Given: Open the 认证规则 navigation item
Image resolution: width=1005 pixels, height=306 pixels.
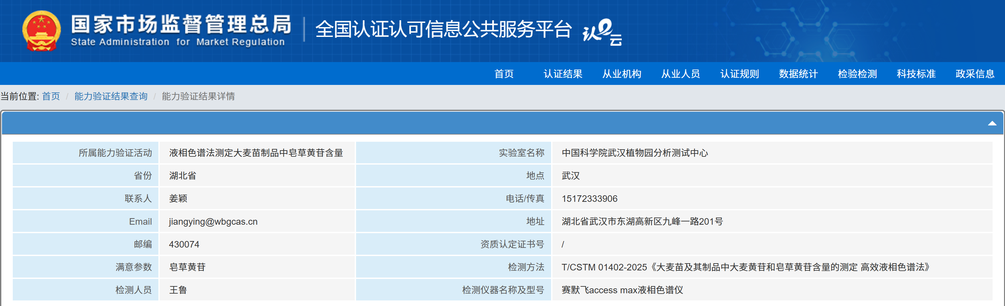Looking at the screenshot, I should point(739,74).
